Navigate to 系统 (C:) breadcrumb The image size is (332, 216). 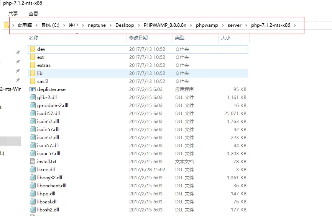coord(50,25)
